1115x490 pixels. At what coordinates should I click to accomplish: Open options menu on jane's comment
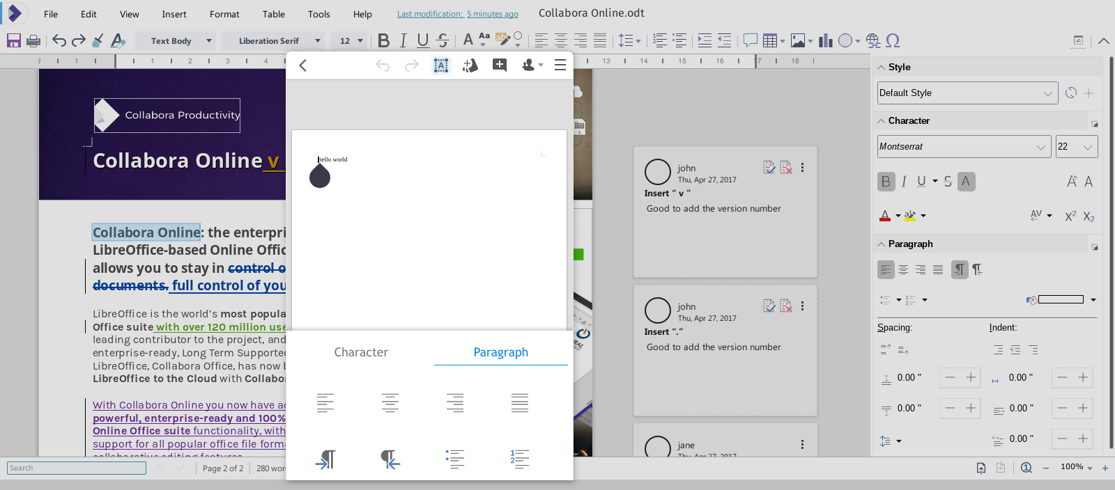point(802,444)
